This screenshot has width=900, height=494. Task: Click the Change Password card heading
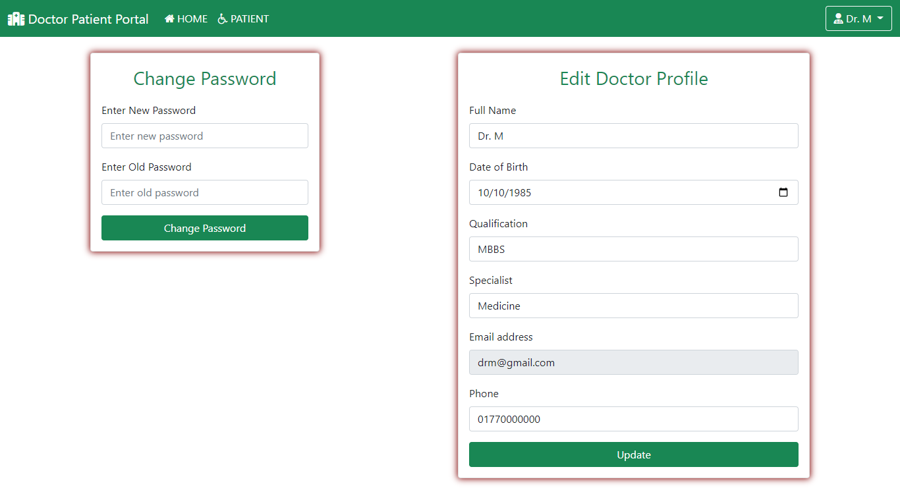pyautogui.click(x=205, y=79)
